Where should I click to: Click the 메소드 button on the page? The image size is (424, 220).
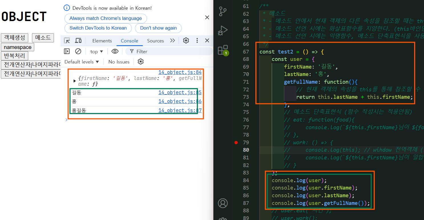tap(43, 38)
